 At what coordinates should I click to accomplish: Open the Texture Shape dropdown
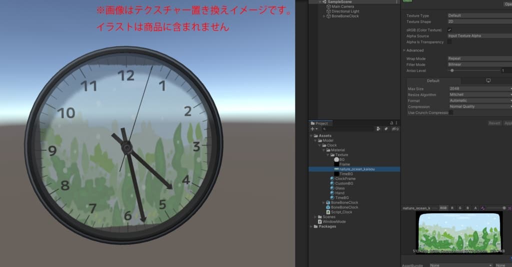pyautogui.click(x=479, y=22)
